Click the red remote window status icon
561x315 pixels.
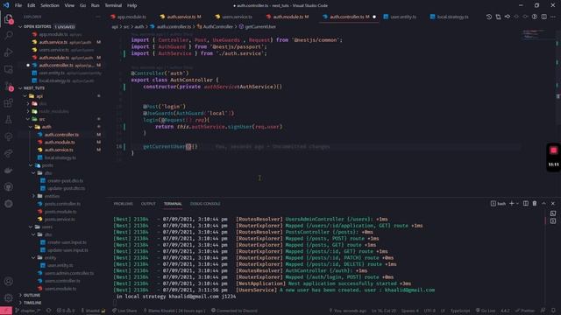[6, 311]
